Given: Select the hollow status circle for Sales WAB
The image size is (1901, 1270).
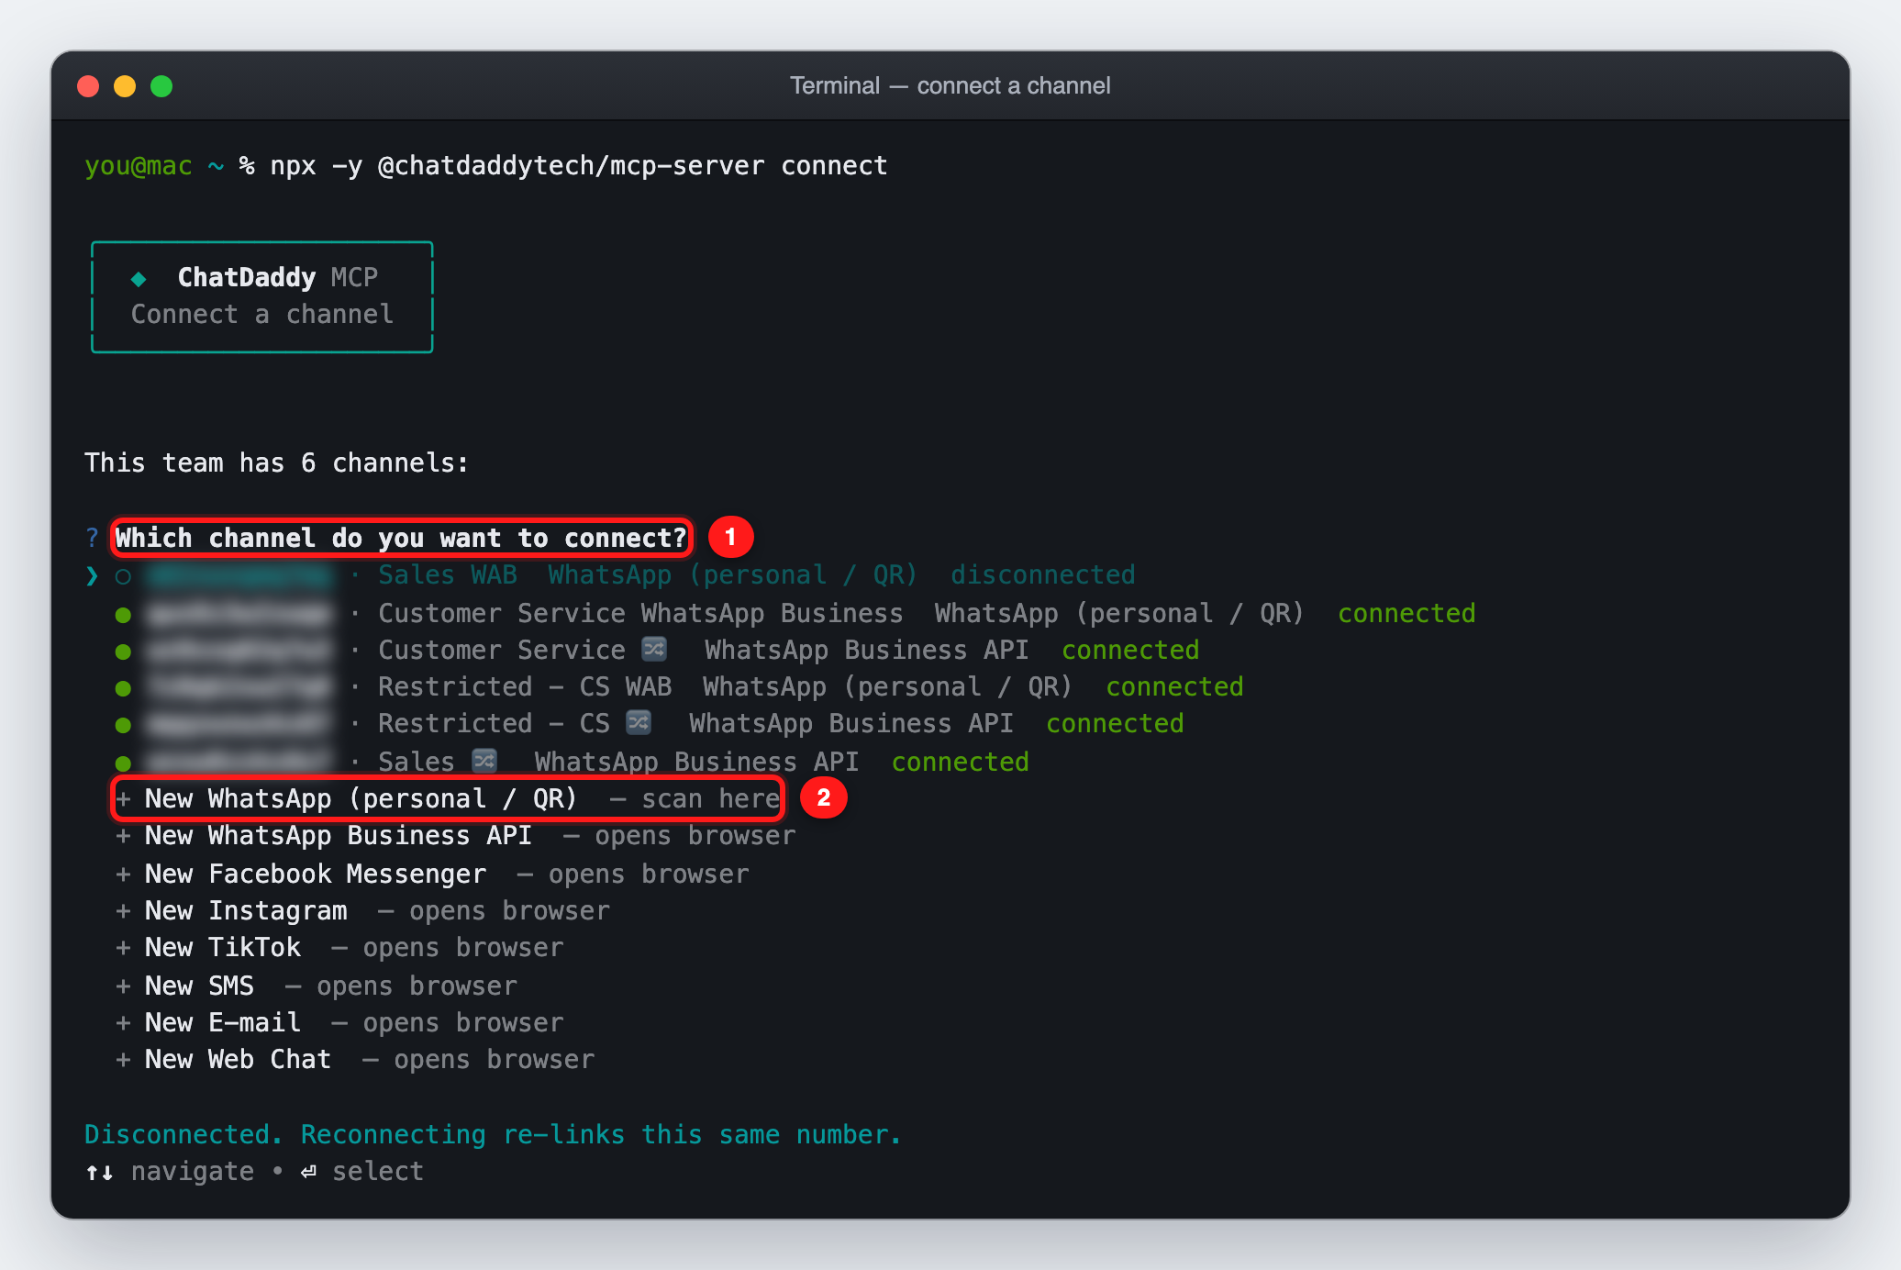Looking at the screenshot, I should [123, 576].
